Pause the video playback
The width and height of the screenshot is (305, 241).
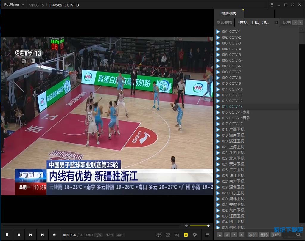pos(7,235)
